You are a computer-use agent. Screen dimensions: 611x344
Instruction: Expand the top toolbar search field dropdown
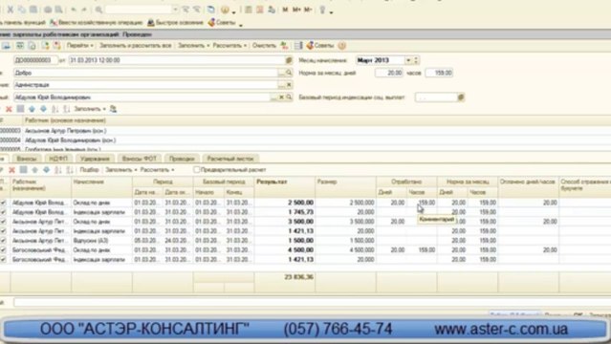click(175, 10)
